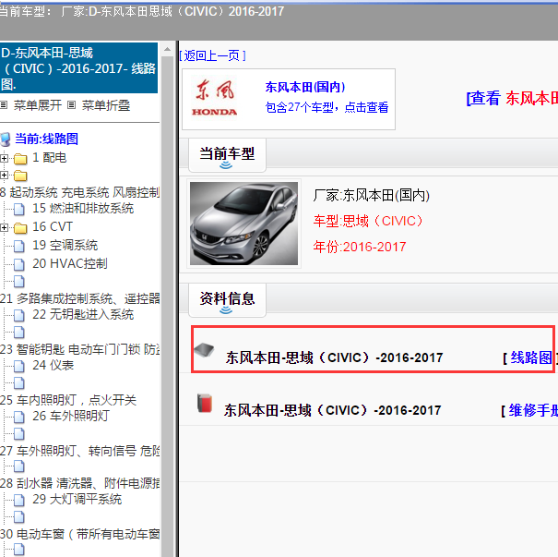Open the 东风本田(国内) manufacturer link

click(x=305, y=87)
